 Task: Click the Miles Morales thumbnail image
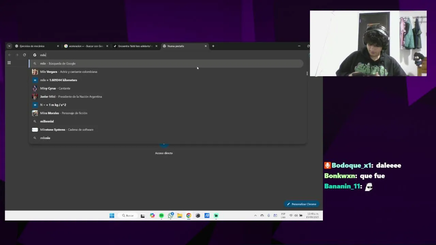pyautogui.click(x=35, y=113)
